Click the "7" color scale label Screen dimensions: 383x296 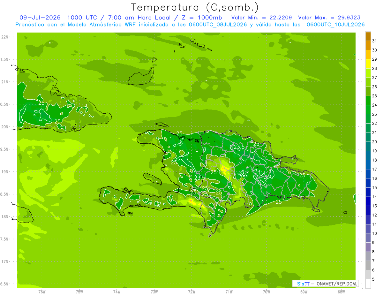[373, 261]
